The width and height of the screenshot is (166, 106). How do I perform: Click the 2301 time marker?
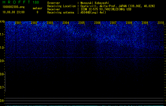pos(18,23)
